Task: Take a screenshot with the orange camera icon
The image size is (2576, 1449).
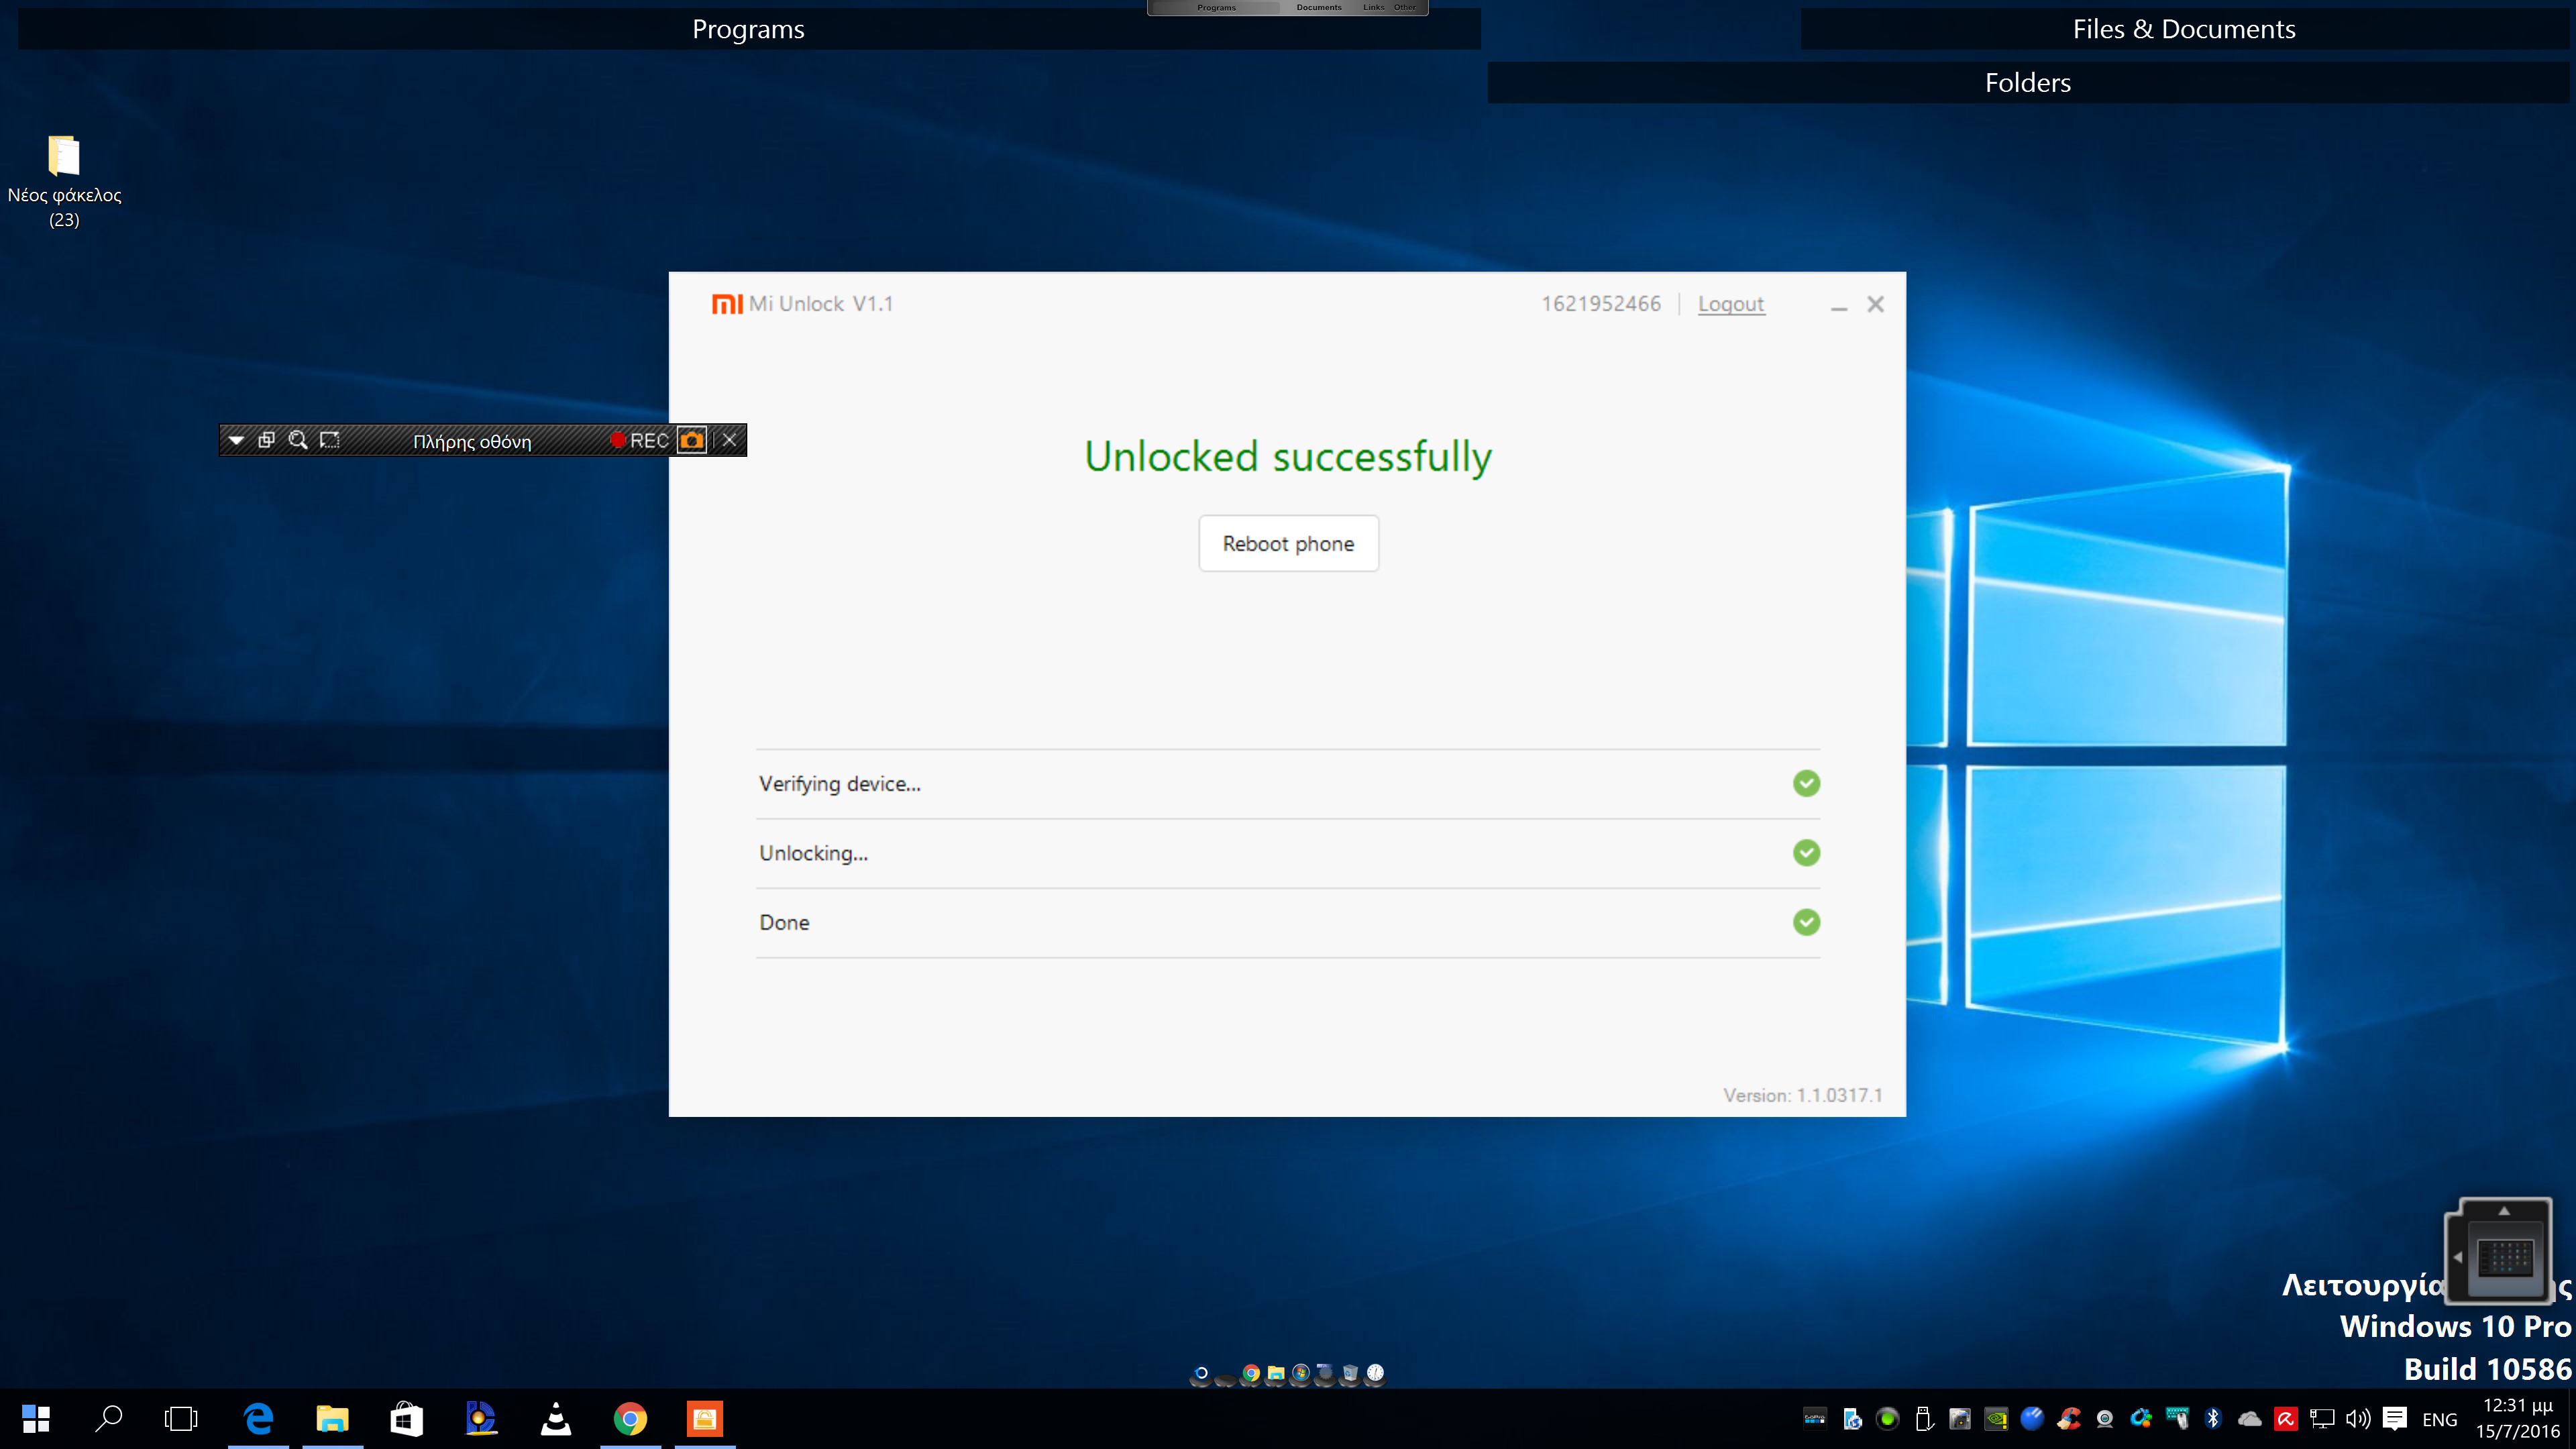Action: click(691, 440)
